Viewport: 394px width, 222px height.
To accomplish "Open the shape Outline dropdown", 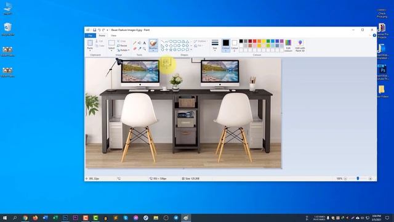I will point(201,41).
